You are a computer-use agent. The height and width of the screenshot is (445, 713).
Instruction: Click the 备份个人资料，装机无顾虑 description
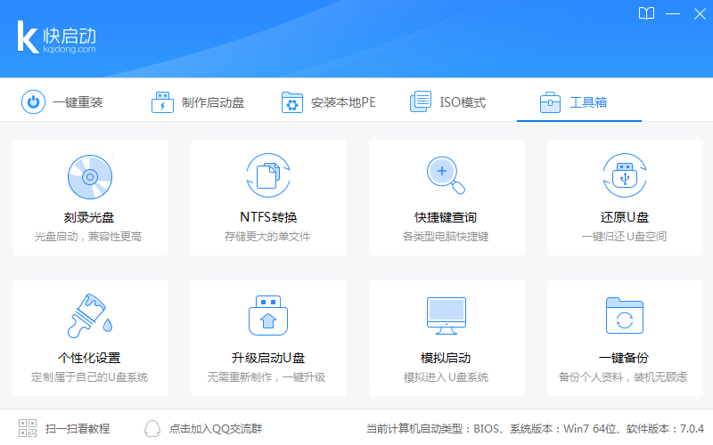[623, 377]
